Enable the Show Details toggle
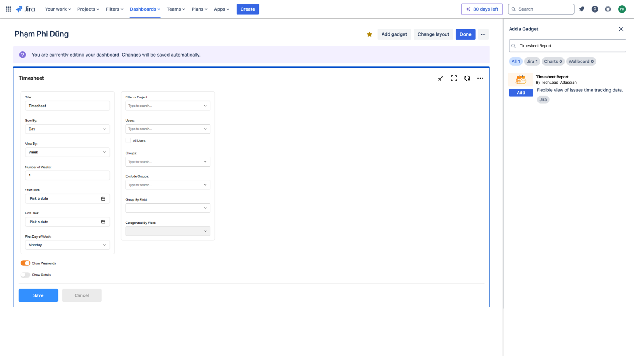 (25, 275)
